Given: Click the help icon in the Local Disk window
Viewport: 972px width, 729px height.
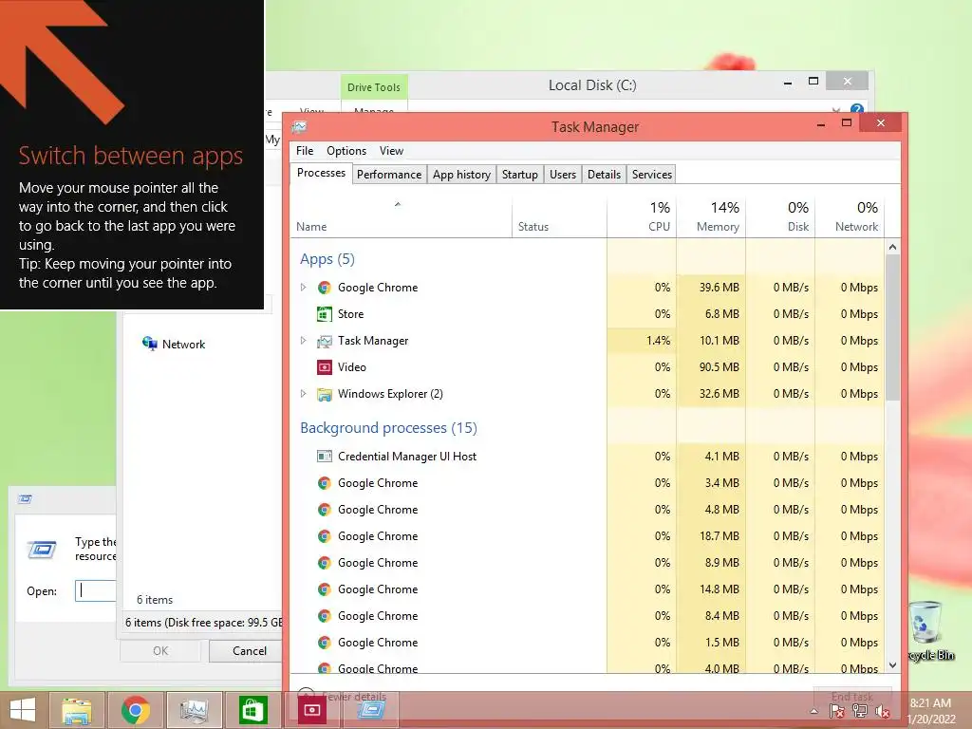Looking at the screenshot, I should pos(857,110).
